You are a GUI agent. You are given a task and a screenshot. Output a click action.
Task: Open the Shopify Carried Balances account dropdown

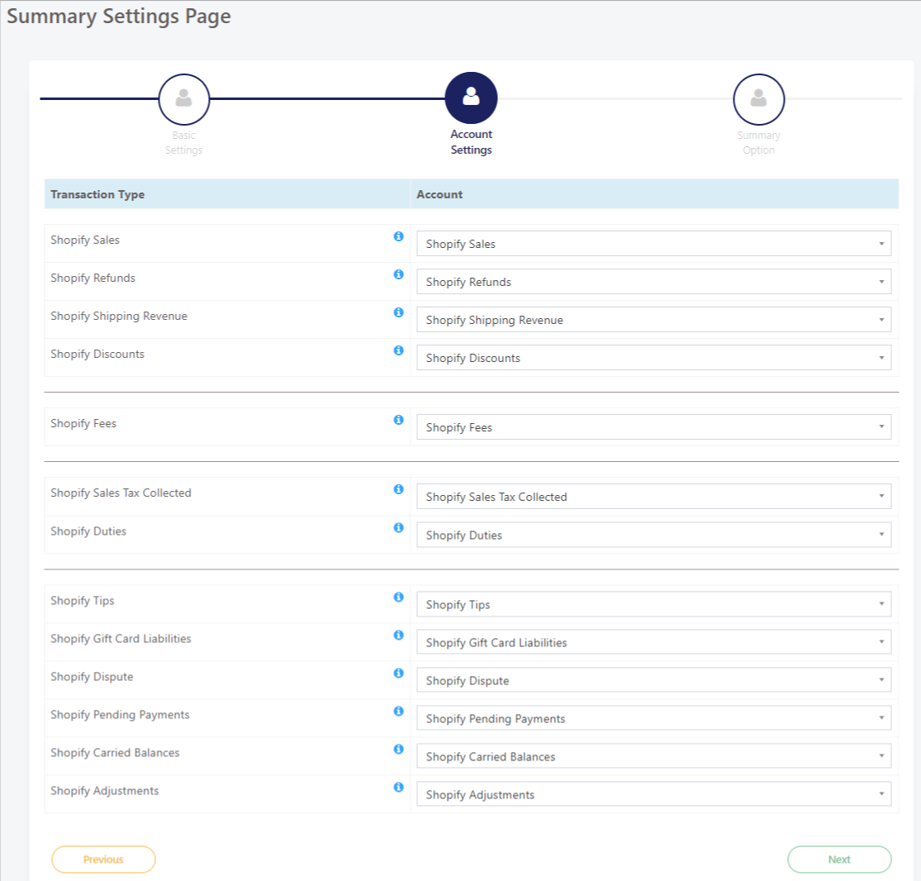click(x=653, y=756)
